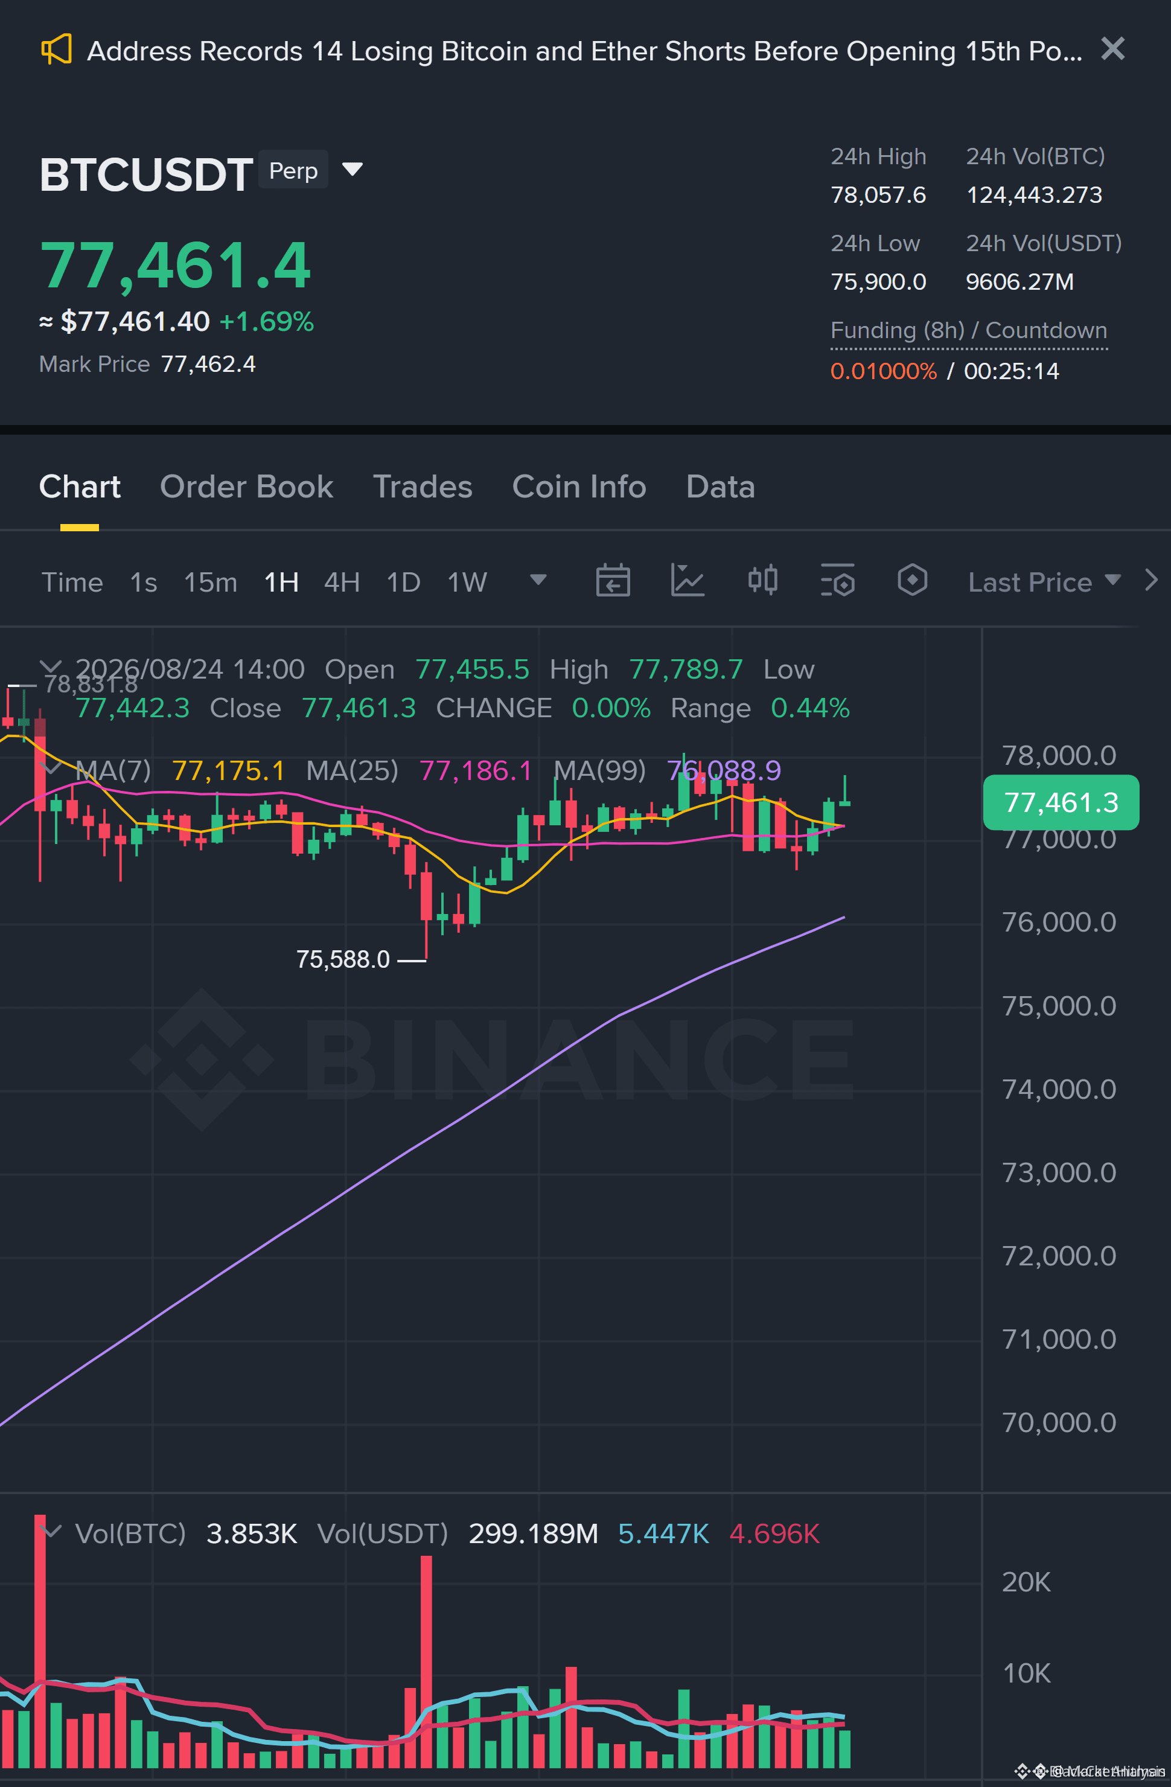
Task: Expand the toolbar with the right chevron
Action: 1150,580
